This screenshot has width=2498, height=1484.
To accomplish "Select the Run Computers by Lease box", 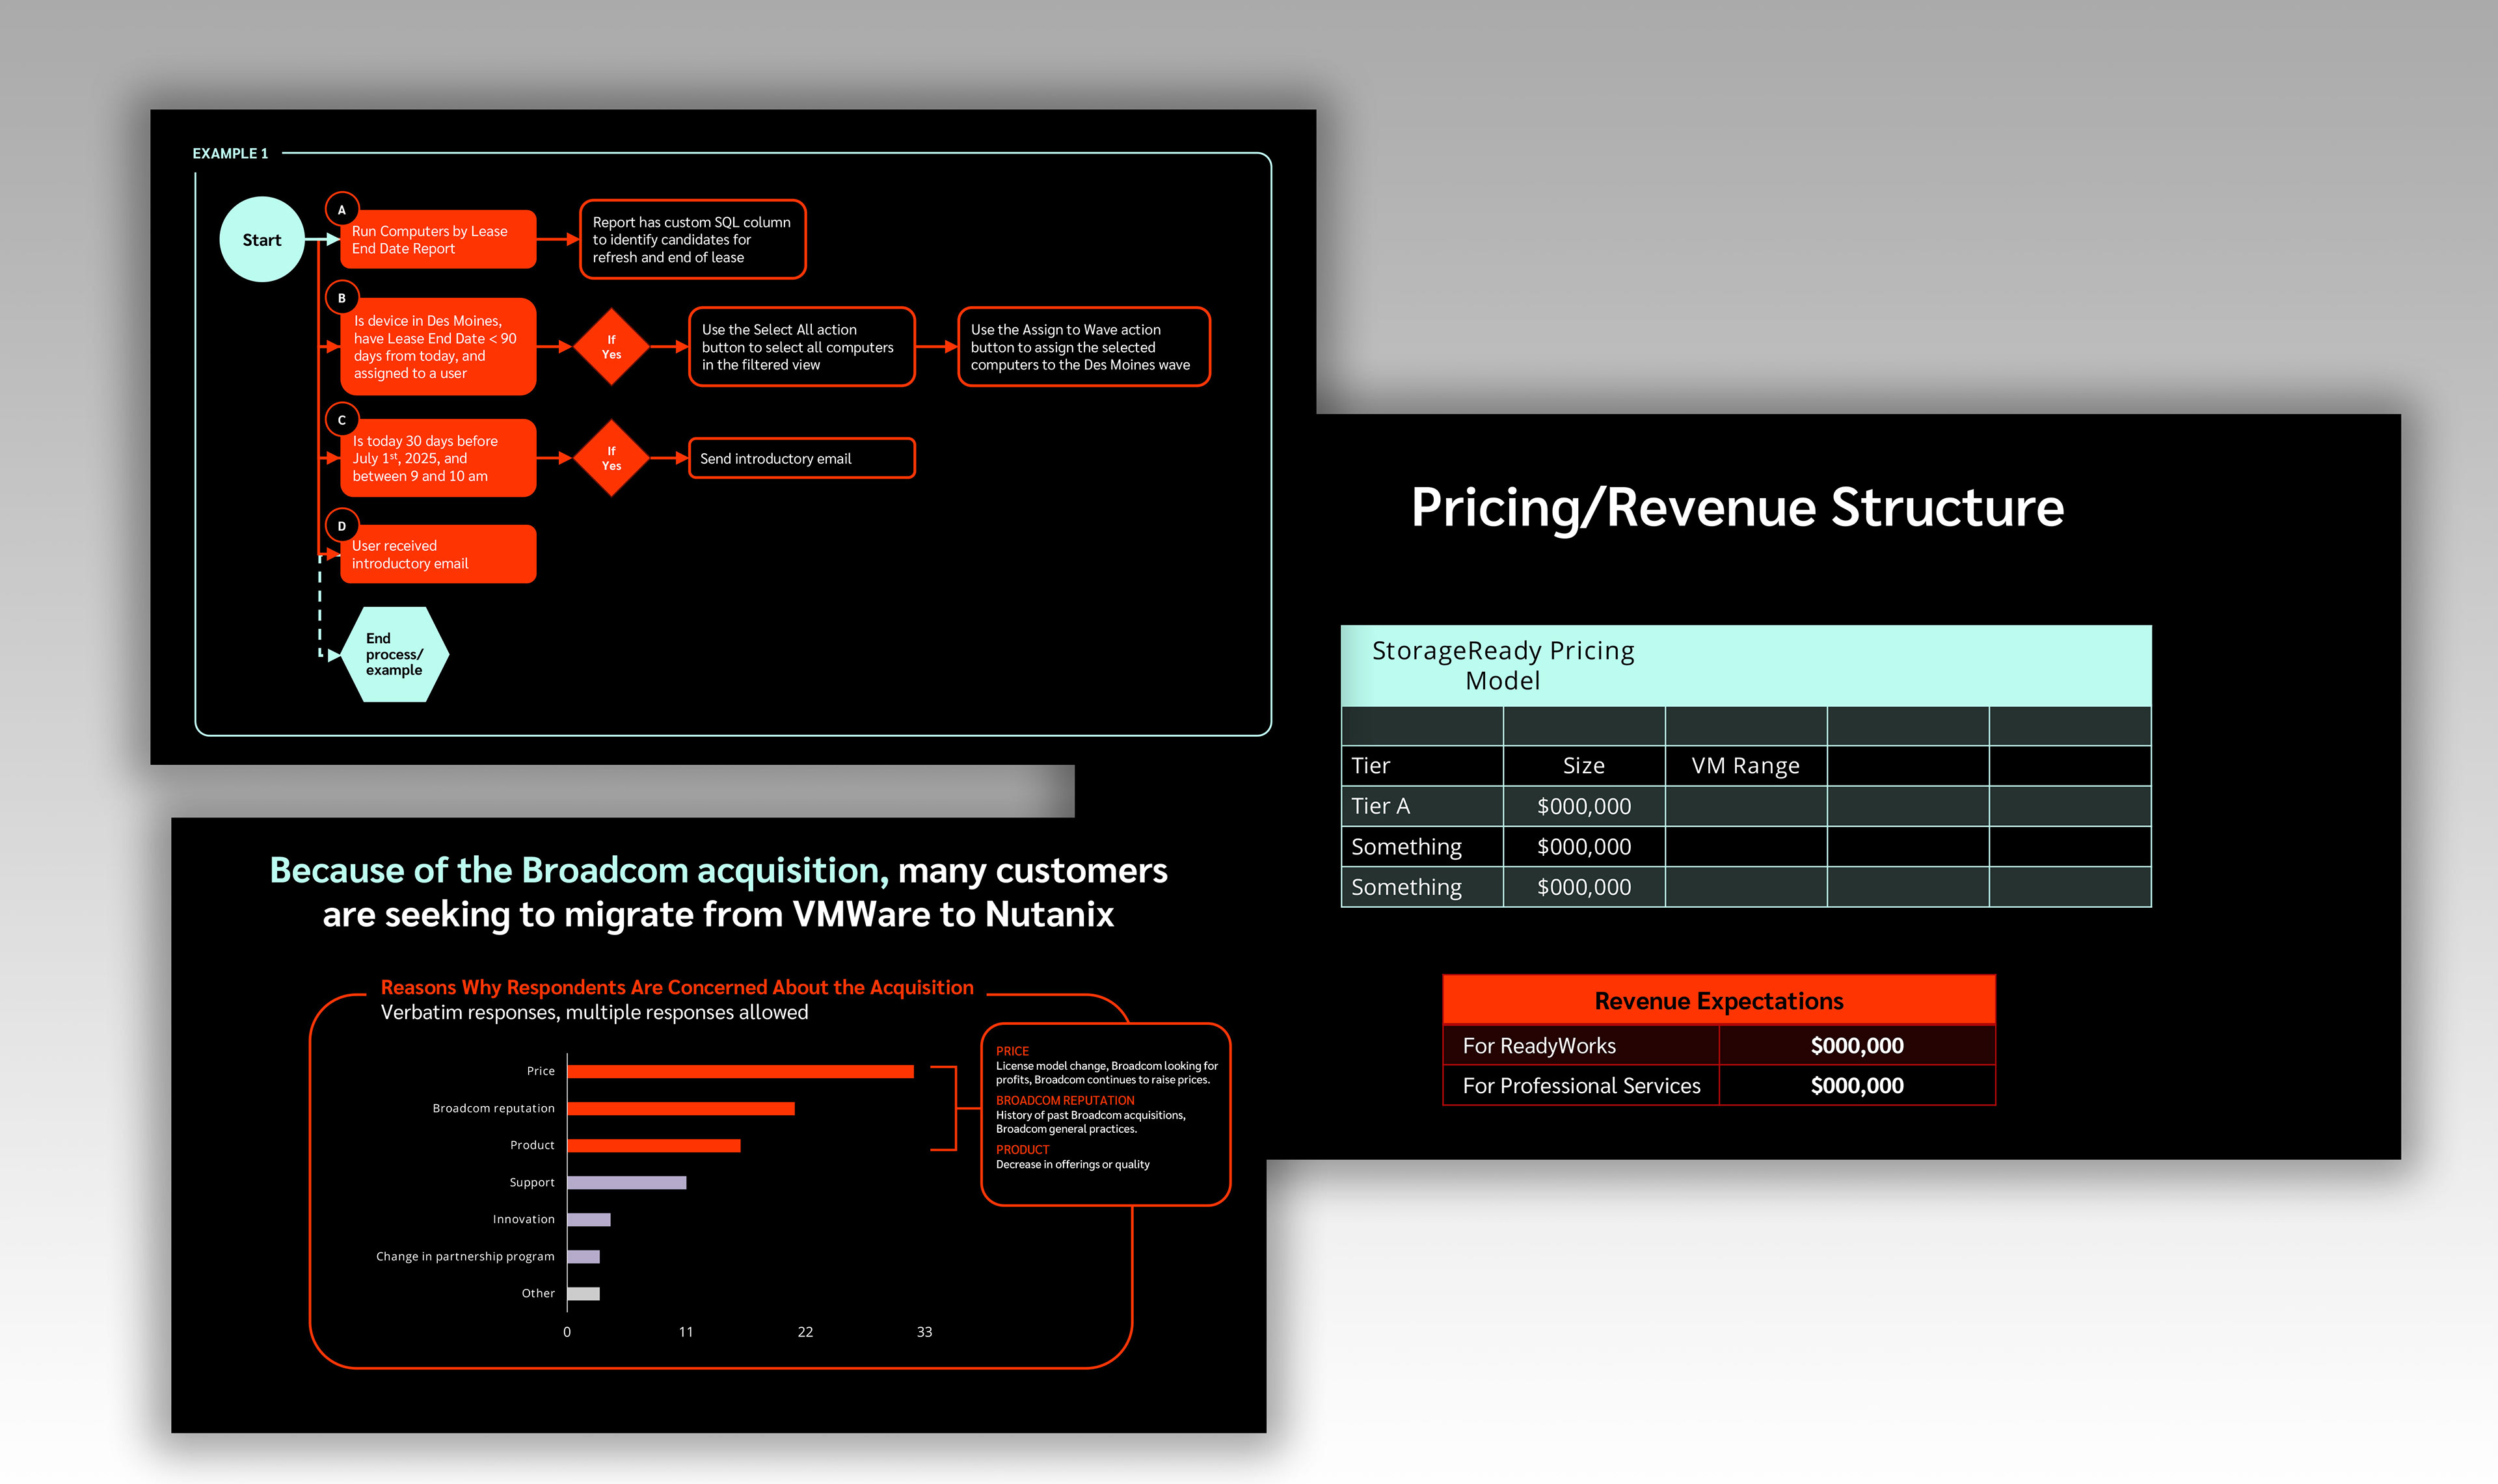I will 438,240.
